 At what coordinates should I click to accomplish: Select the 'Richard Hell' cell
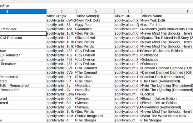point(96,38)
